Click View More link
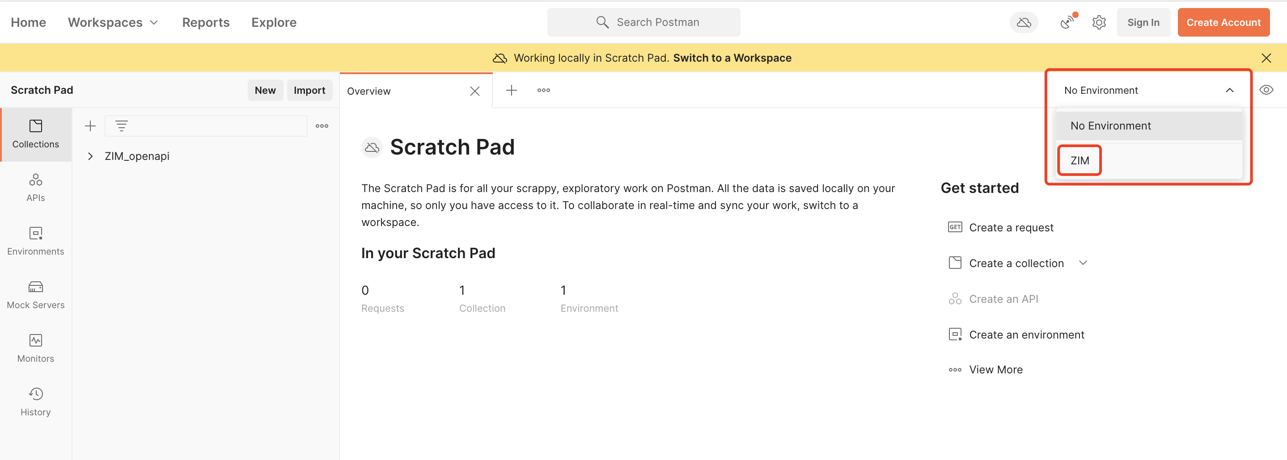1287x460 pixels. 996,370
